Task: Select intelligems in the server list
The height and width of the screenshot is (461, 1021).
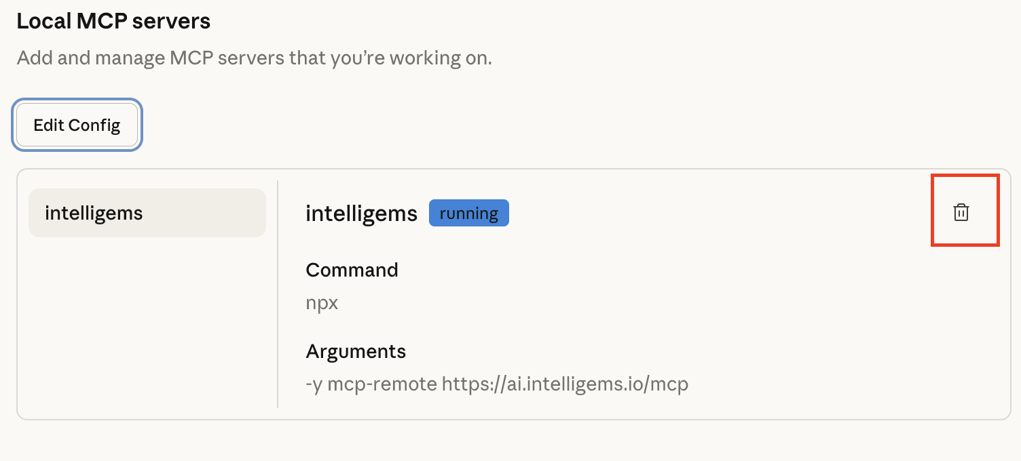Action: 147,213
